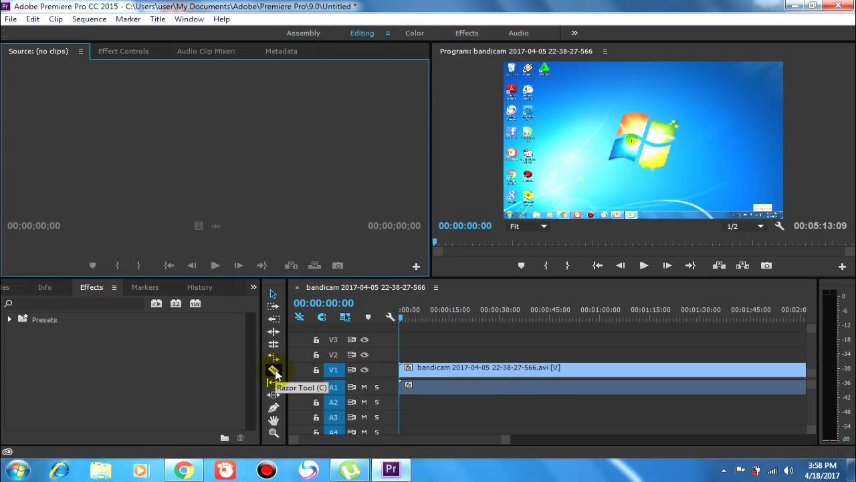Create new custom bin in Effects panel
The height and width of the screenshot is (482, 856).
225,438
